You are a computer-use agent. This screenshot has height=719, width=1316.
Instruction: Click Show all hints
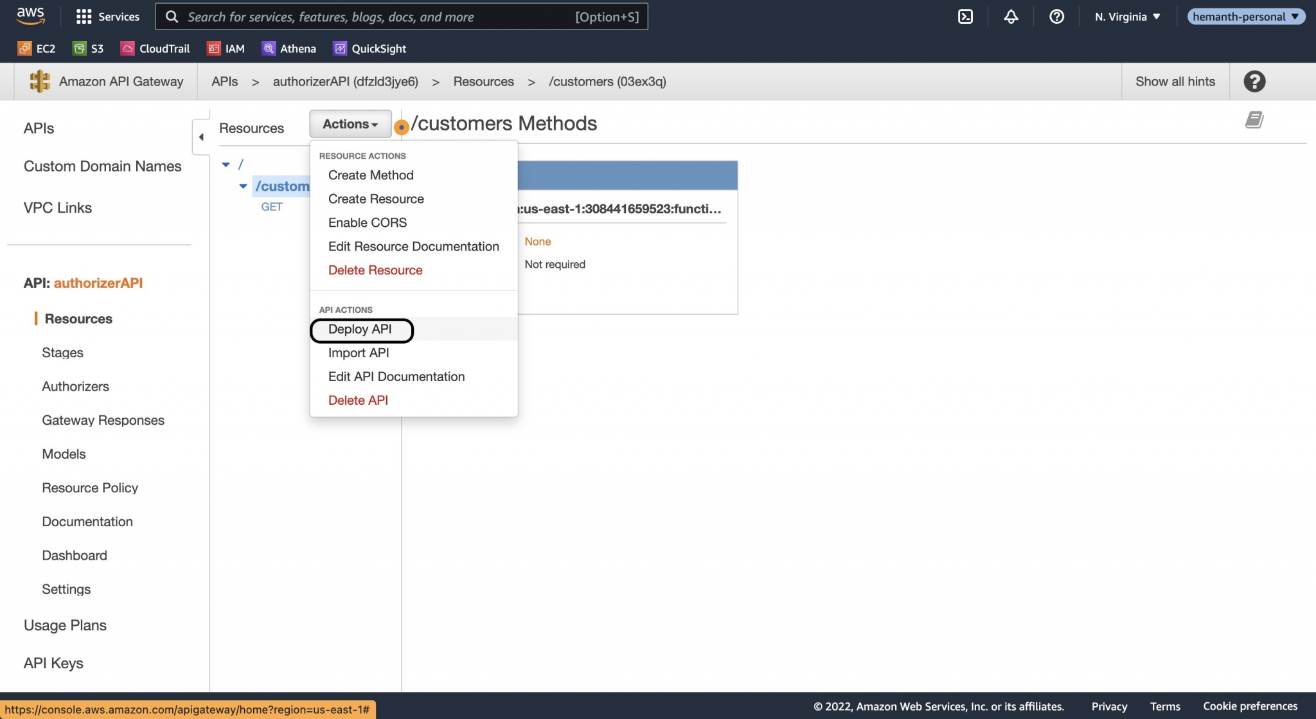(x=1175, y=81)
